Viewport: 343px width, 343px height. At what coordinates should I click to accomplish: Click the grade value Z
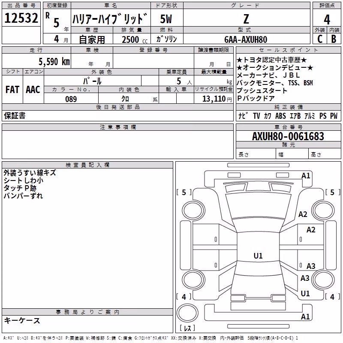(246, 19)
